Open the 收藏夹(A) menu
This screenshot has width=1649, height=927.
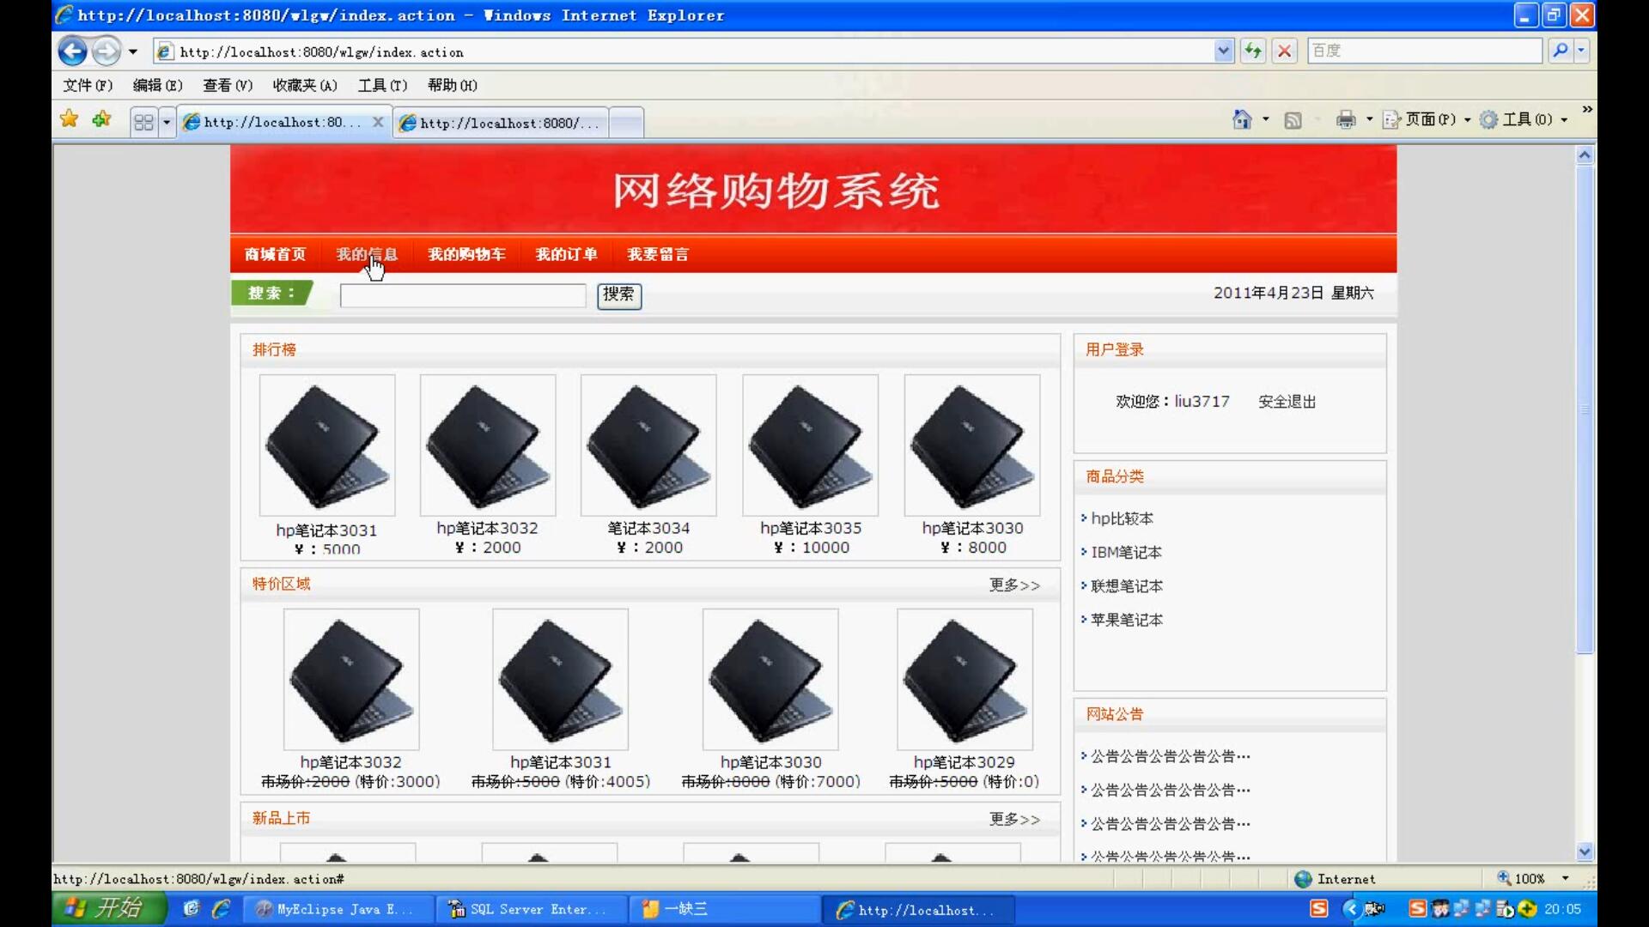(305, 85)
